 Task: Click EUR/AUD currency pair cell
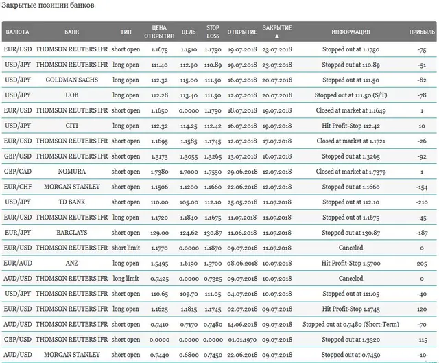(x=18, y=263)
